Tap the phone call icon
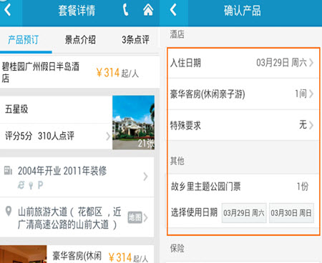 point(126,11)
